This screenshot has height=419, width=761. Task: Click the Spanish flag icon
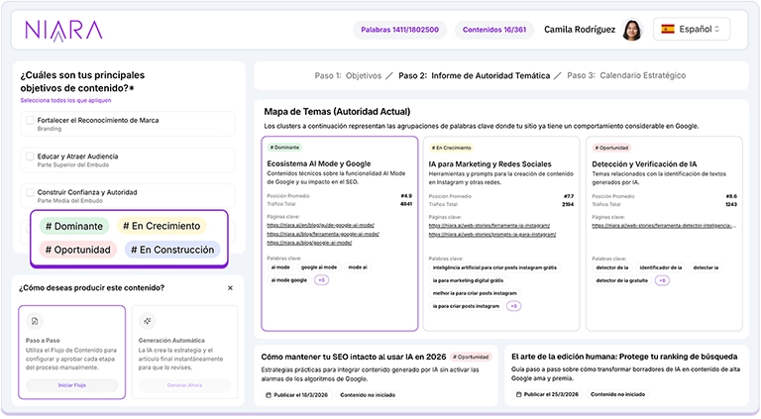[x=668, y=30]
